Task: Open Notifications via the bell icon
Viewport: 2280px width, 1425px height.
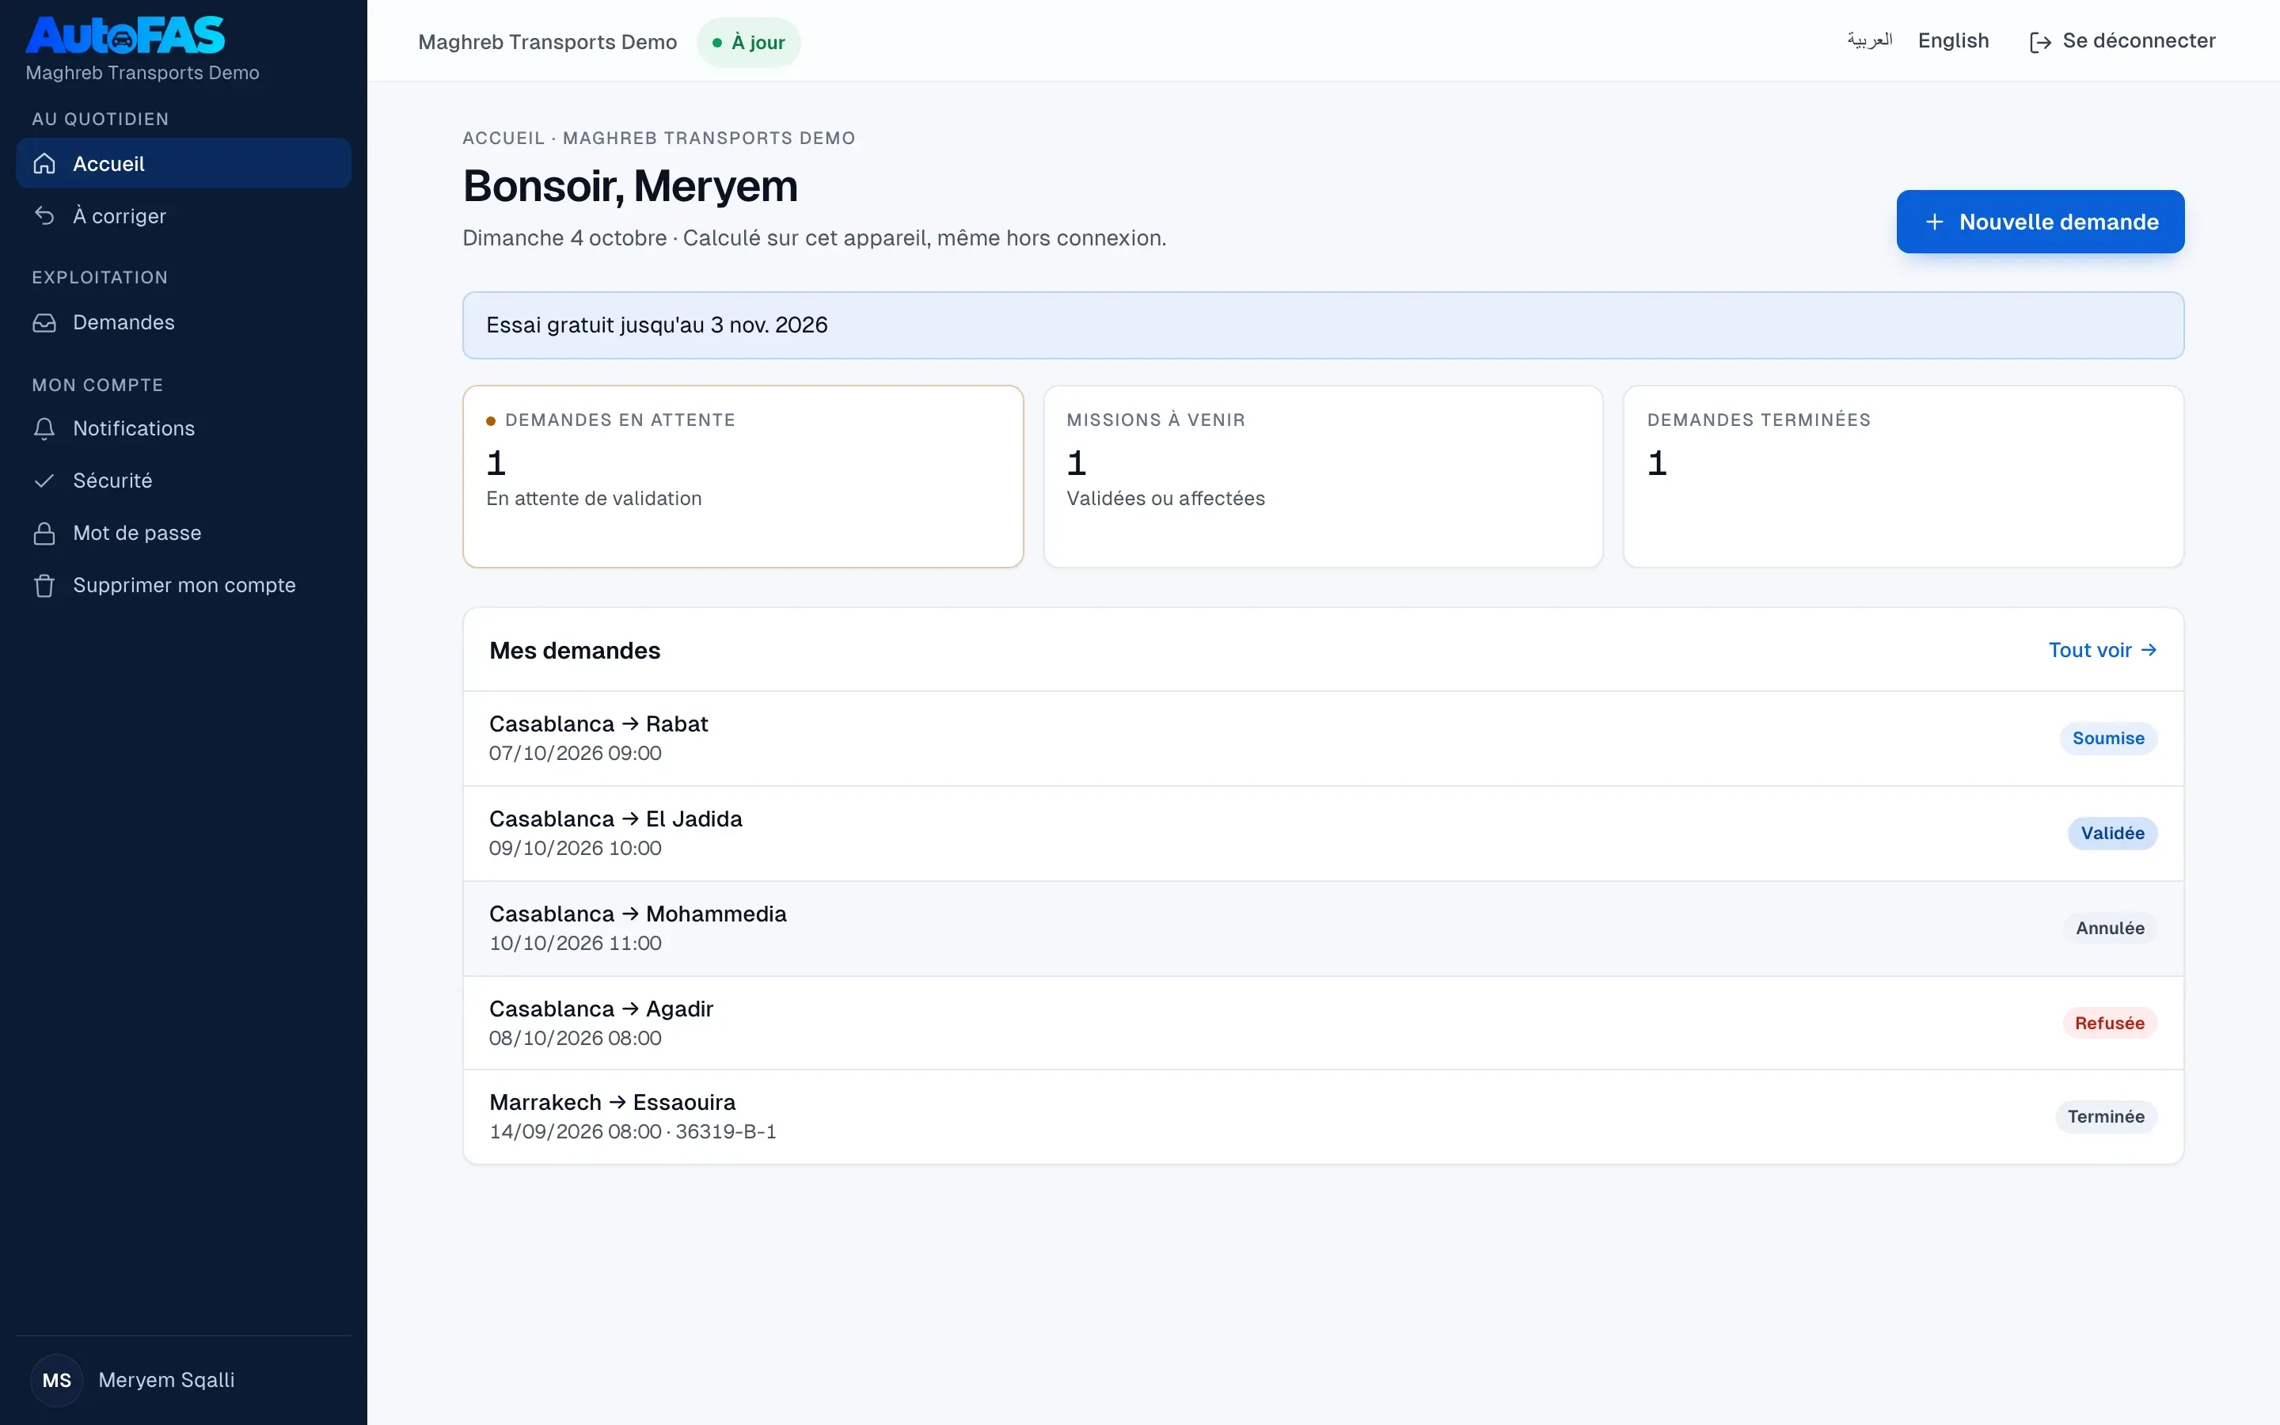Action: click(x=44, y=429)
